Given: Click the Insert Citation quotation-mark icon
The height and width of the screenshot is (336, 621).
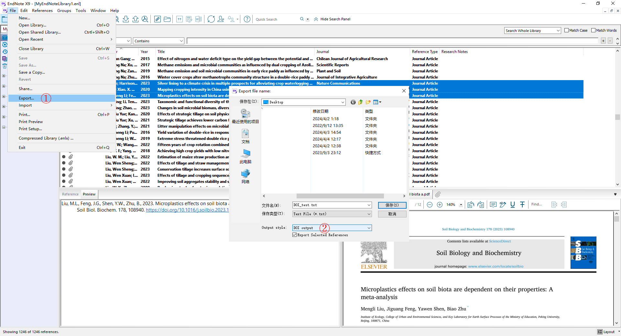Looking at the screenshot, I should [x=180, y=19].
